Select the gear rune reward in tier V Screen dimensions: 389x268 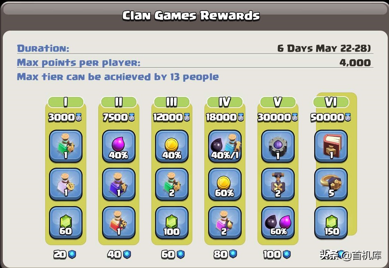point(278,146)
